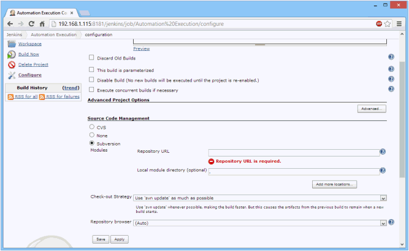Open the Check-out Strategy dropdown
This screenshot has height=251, width=409.
tap(259, 198)
